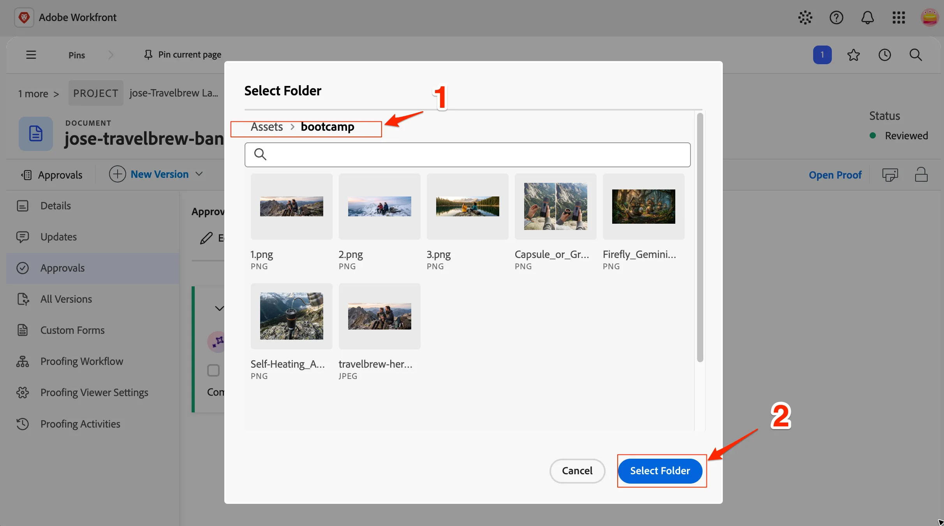Image resolution: width=944 pixels, height=526 pixels.
Task: Open Proofing Activities in sidebar
Action: pos(93,424)
